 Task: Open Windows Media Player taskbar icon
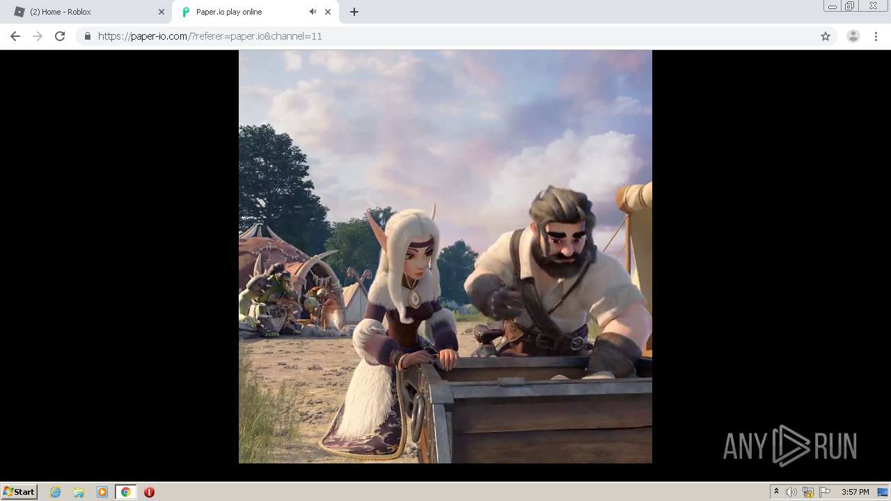pyautogui.click(x=102, y=492)
